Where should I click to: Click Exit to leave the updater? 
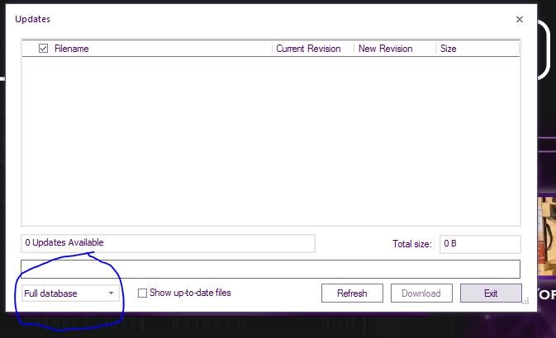coord(491,293)
